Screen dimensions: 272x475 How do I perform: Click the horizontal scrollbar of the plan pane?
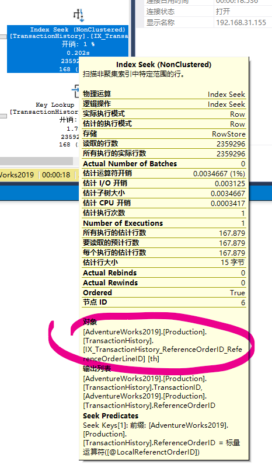click(36, 161)
